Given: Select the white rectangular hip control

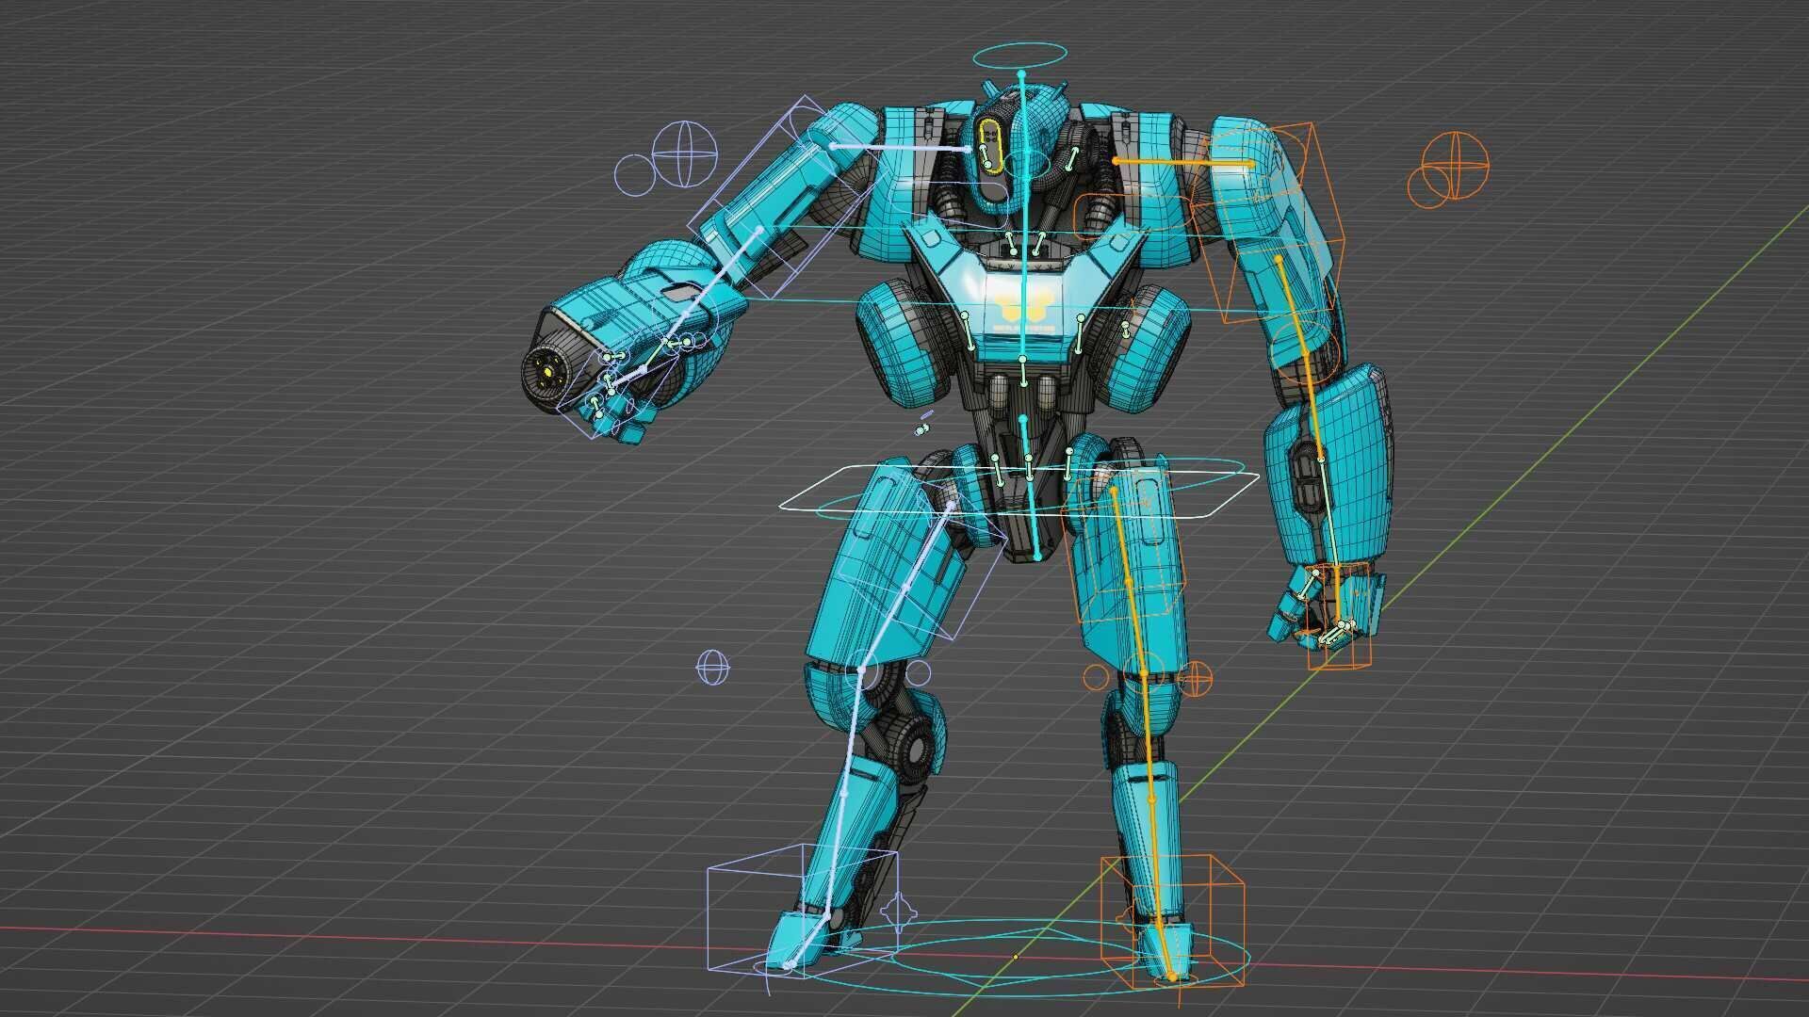Looking at the screenshot, I should [x=1019, y=490].
